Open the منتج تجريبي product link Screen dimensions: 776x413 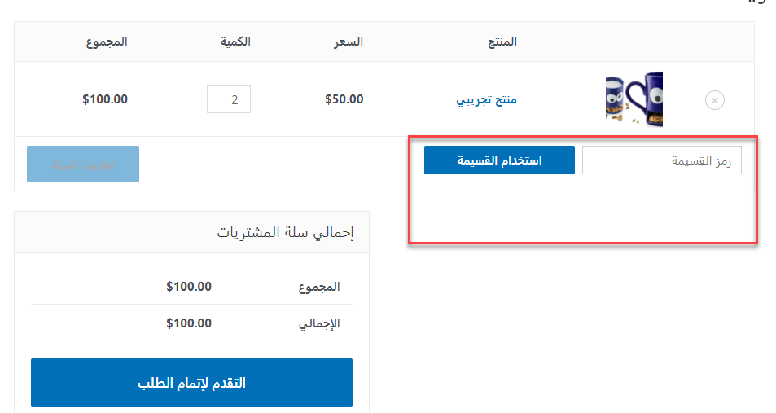(x=486, y=100)
